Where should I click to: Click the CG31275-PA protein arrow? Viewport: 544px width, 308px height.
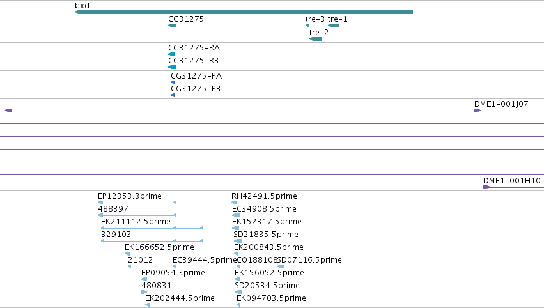click(173, 82)
